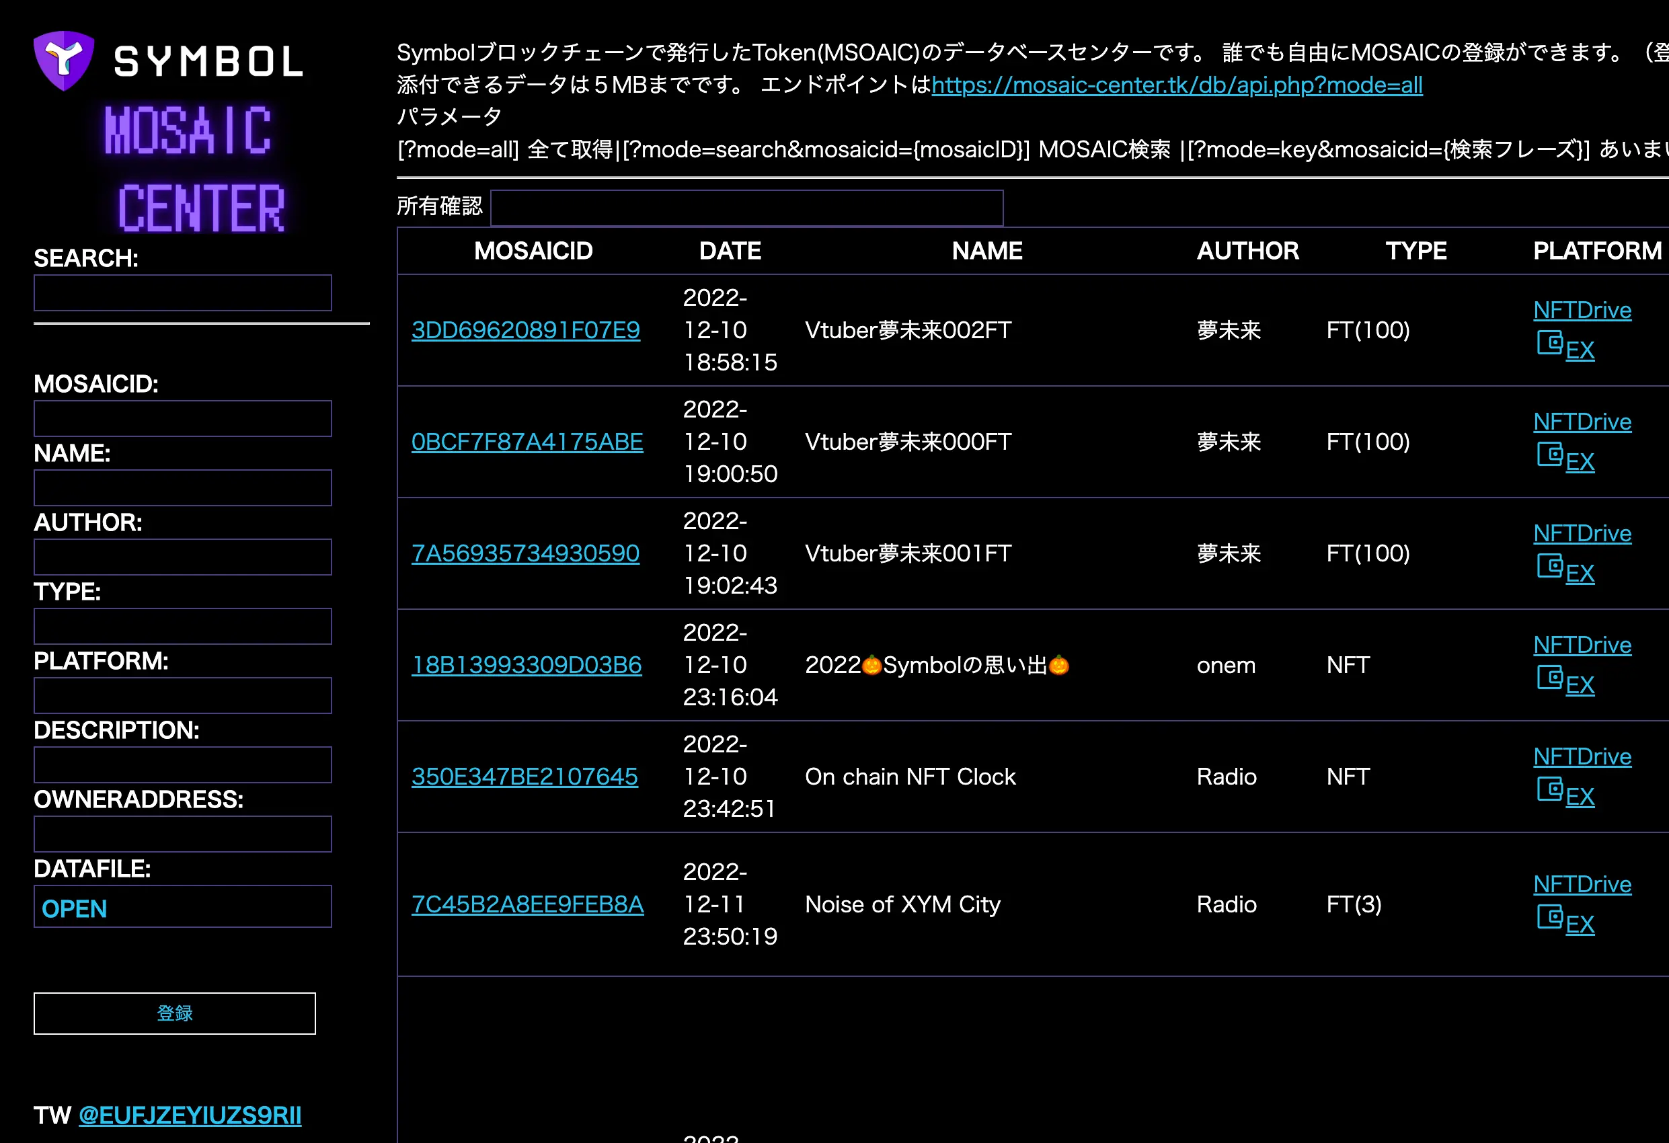The image size is (1669, 1143).
Task: Click the AUTHOR input field in the sidebar
Action: point(182,557)
